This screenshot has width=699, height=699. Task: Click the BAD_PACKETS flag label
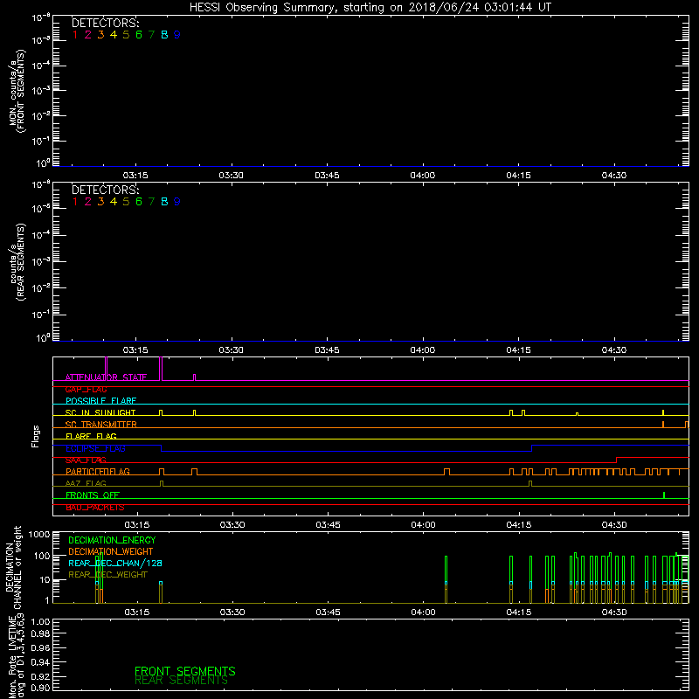pyautogui.click(x=95, y=508)
